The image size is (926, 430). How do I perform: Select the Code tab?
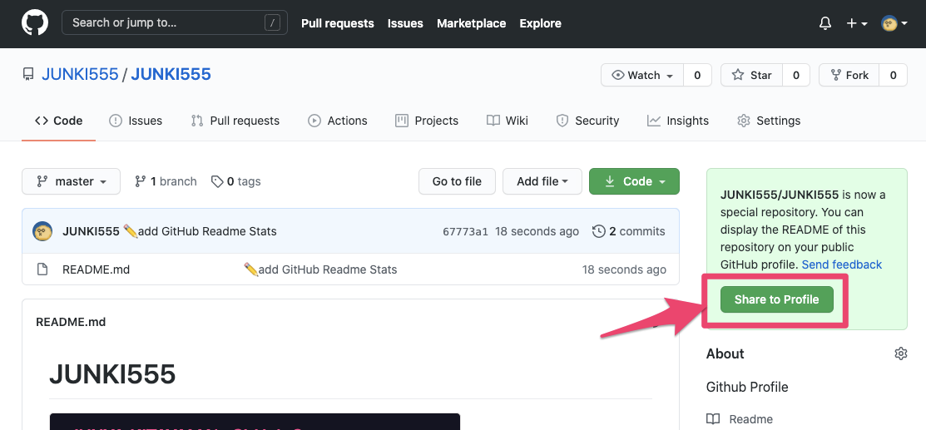click(58, 121)
